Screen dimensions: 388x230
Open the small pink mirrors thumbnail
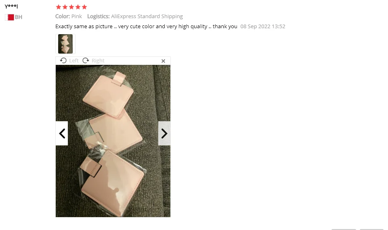point(65,44)
